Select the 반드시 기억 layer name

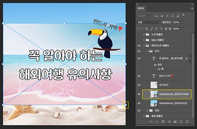[166, 76]
